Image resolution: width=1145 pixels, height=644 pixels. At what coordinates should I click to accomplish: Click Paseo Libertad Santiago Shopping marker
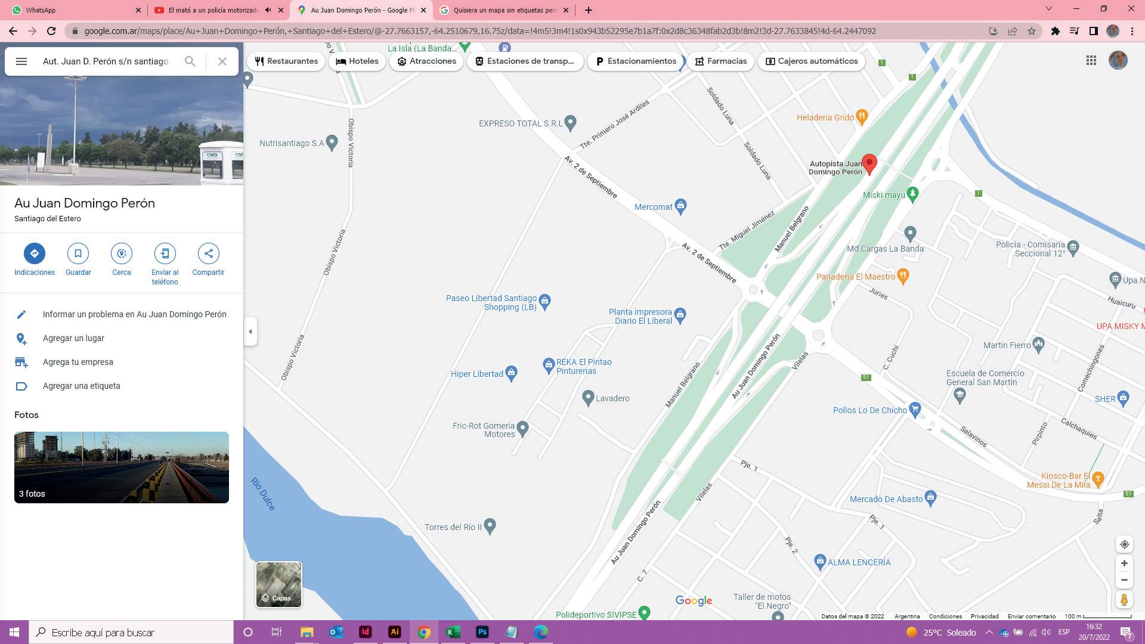click(544, 302)
